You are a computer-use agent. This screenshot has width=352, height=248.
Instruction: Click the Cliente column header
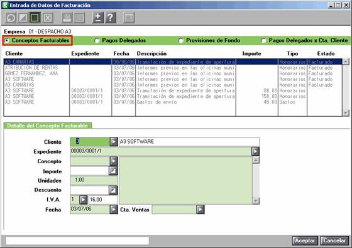14,53
